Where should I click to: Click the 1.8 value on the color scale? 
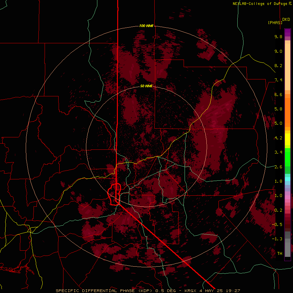278,181
